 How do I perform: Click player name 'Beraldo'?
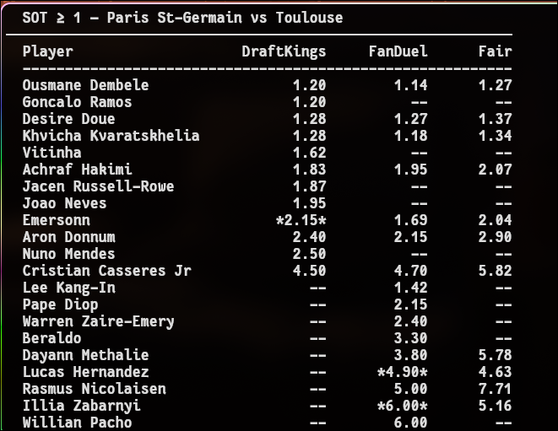pos(51,338)
